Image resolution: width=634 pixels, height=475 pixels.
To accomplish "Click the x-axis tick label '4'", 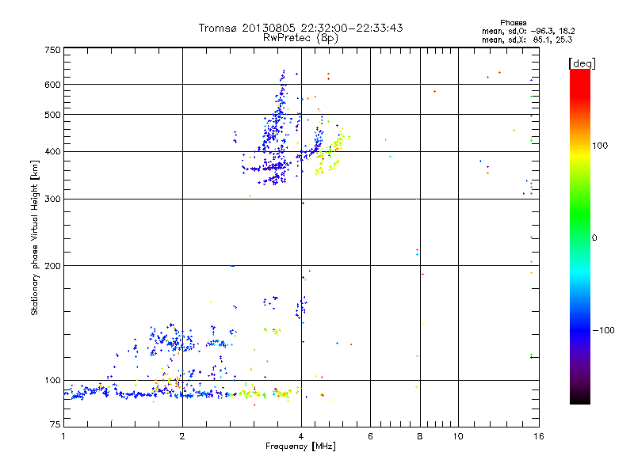I will point(301,436).
